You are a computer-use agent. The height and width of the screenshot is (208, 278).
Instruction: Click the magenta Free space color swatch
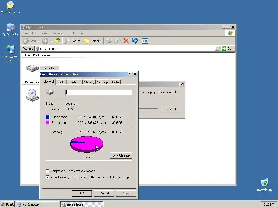pyautogui.click(x=48, y=123)
